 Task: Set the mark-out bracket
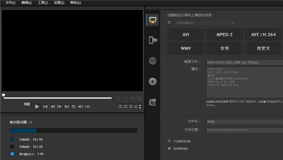point(126,98)
